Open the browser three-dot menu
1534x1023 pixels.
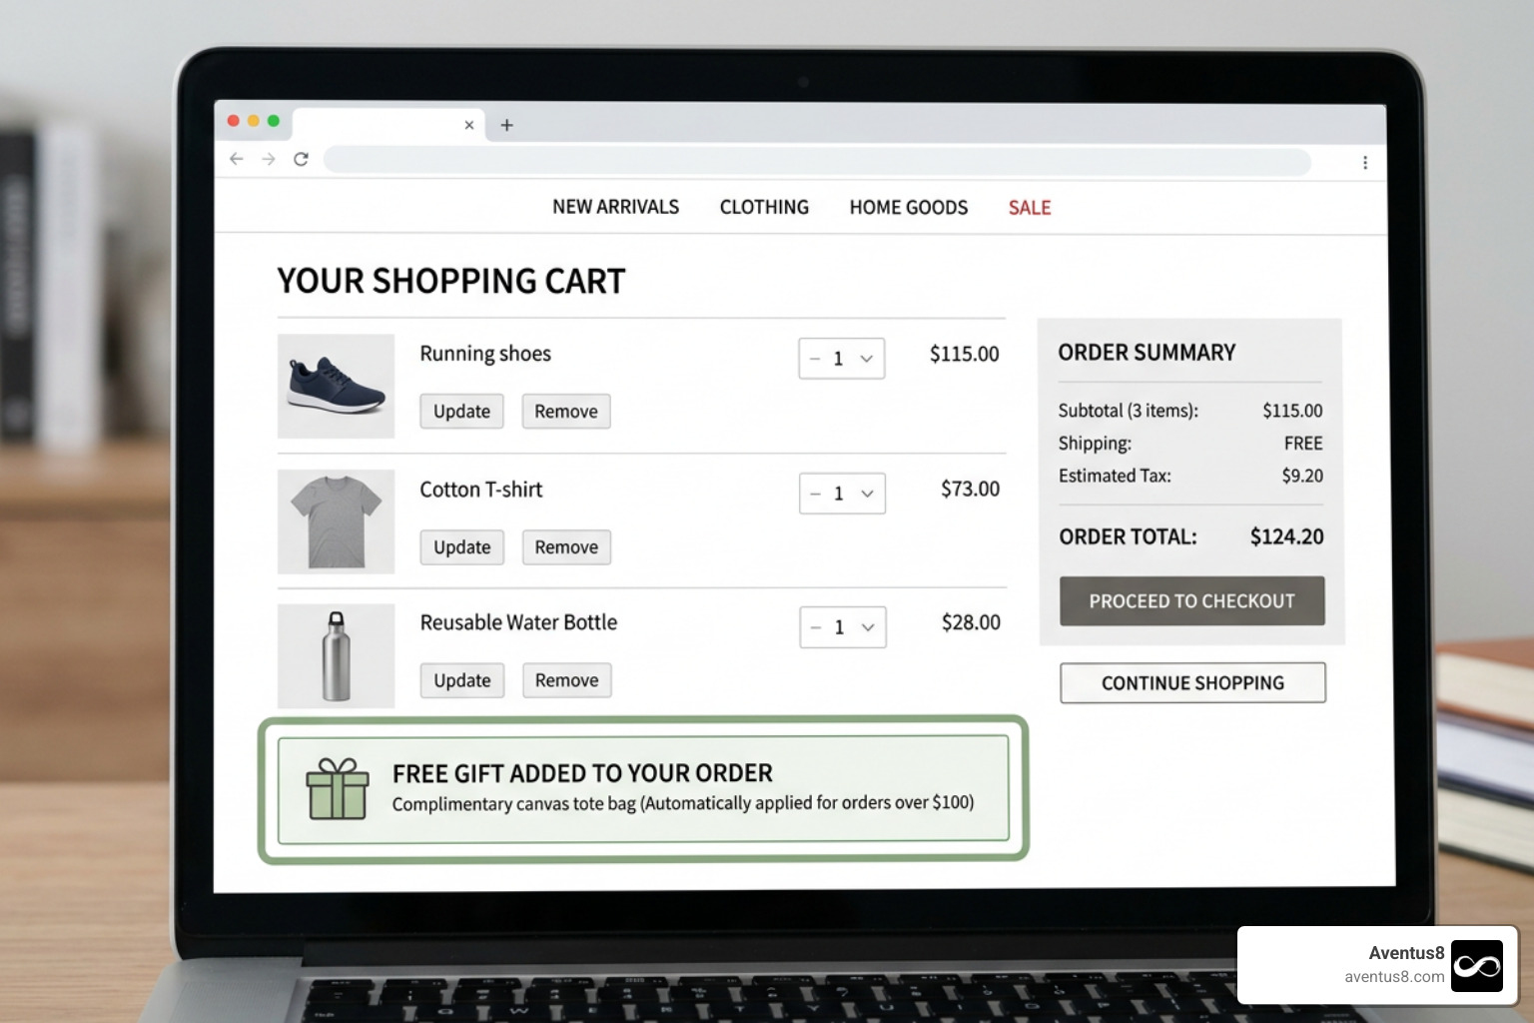1365,163
